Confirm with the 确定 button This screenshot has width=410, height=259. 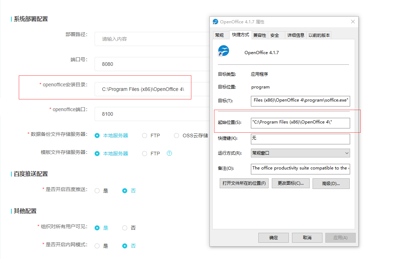[x=274, y=237]
